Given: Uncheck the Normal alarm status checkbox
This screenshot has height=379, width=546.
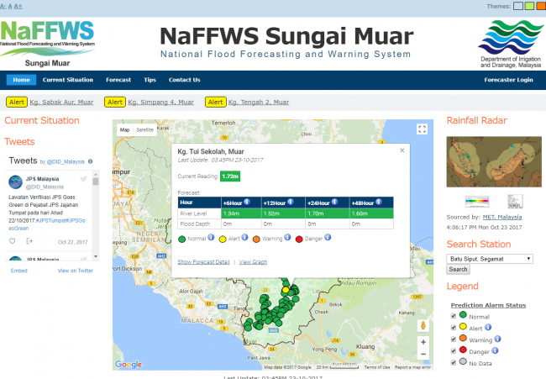Looking at the screenshot, I should click(453, 315).
